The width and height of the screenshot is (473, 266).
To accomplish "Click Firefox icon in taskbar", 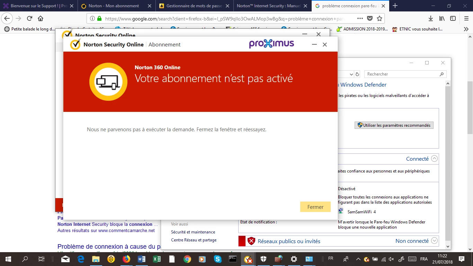I will 126,259.
